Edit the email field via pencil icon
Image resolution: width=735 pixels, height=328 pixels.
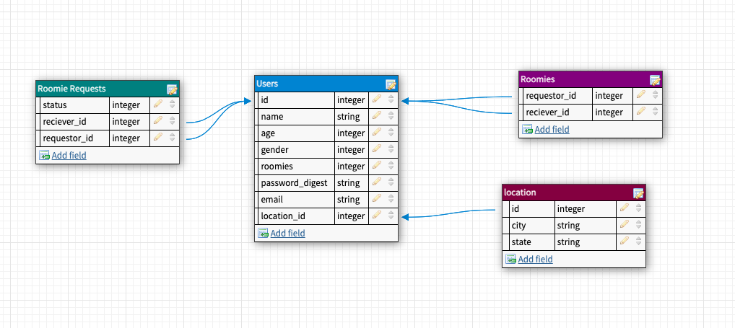tap(377, 198)
